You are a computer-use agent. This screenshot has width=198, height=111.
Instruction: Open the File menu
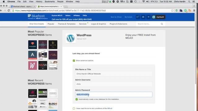click(19, 2)
